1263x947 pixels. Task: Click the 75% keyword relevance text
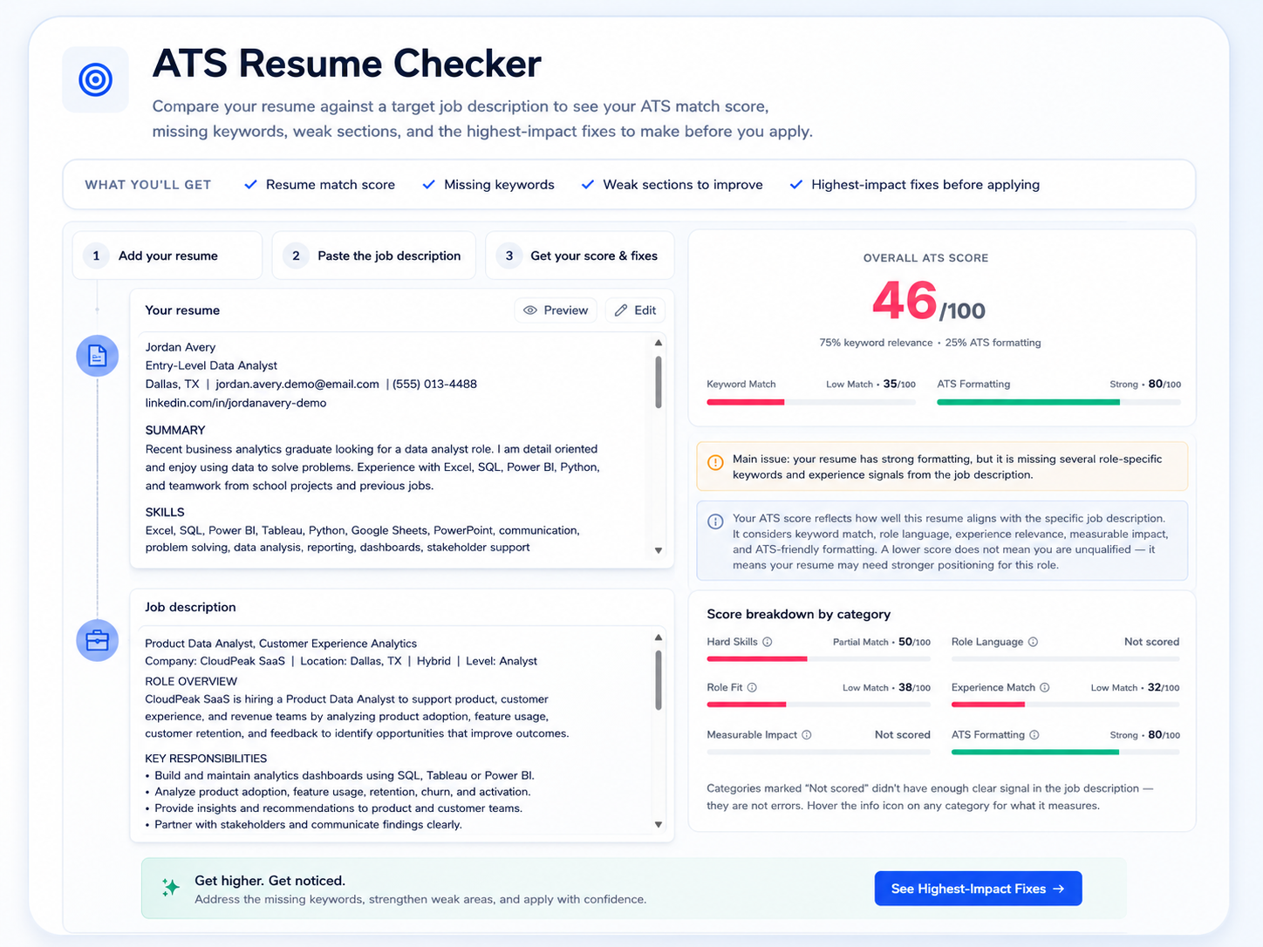tap(876, 343)
